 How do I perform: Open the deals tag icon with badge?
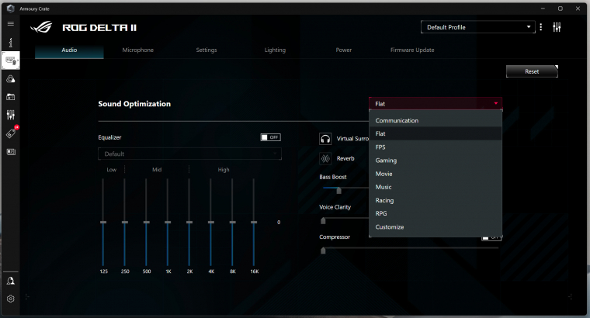tap(12, 133)
